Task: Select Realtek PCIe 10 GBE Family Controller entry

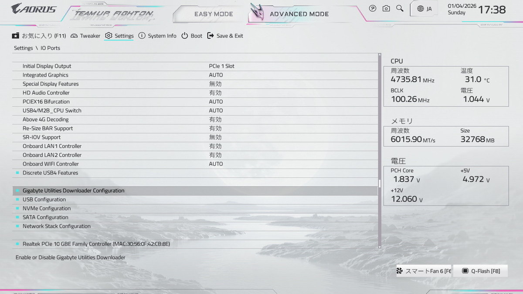Action: 96,244
